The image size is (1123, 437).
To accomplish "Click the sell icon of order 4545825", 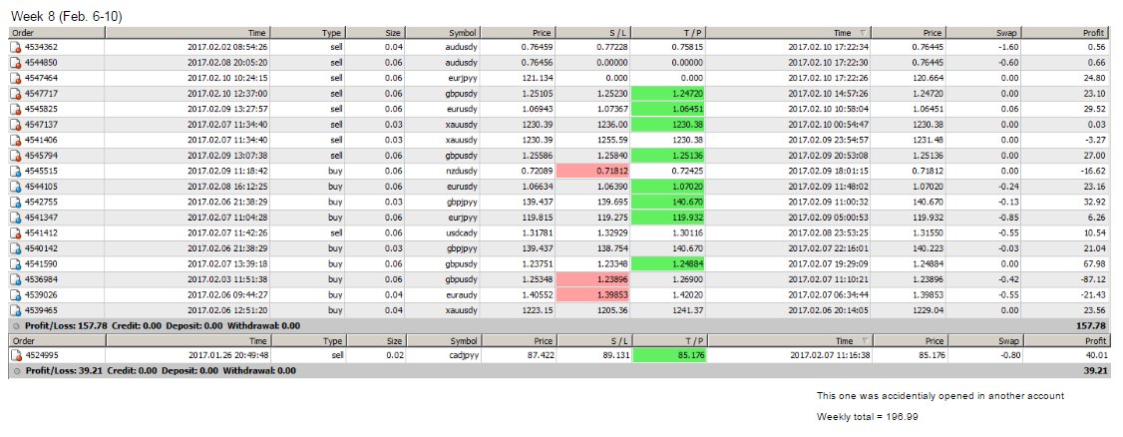I will coord(16,109).
